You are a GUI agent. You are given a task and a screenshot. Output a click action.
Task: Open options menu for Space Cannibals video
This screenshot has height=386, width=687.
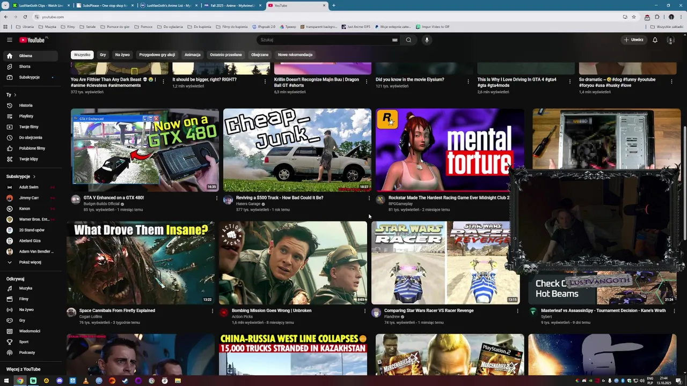213,311
